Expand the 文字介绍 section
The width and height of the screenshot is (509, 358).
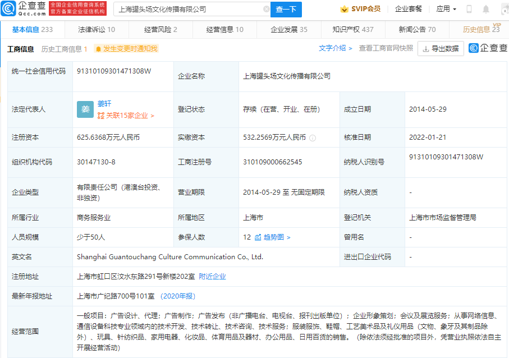pos(336,48)
